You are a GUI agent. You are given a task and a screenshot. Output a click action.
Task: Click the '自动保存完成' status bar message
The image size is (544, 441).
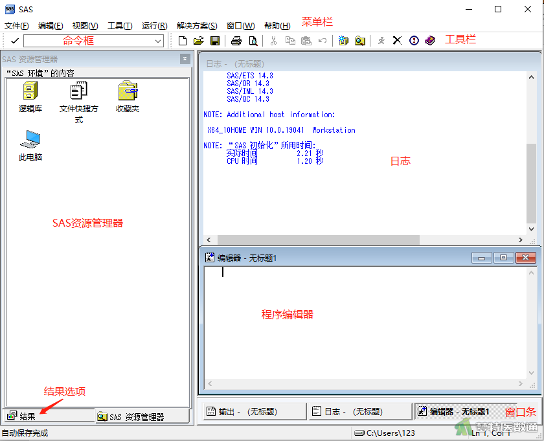[x=25, y=433]
